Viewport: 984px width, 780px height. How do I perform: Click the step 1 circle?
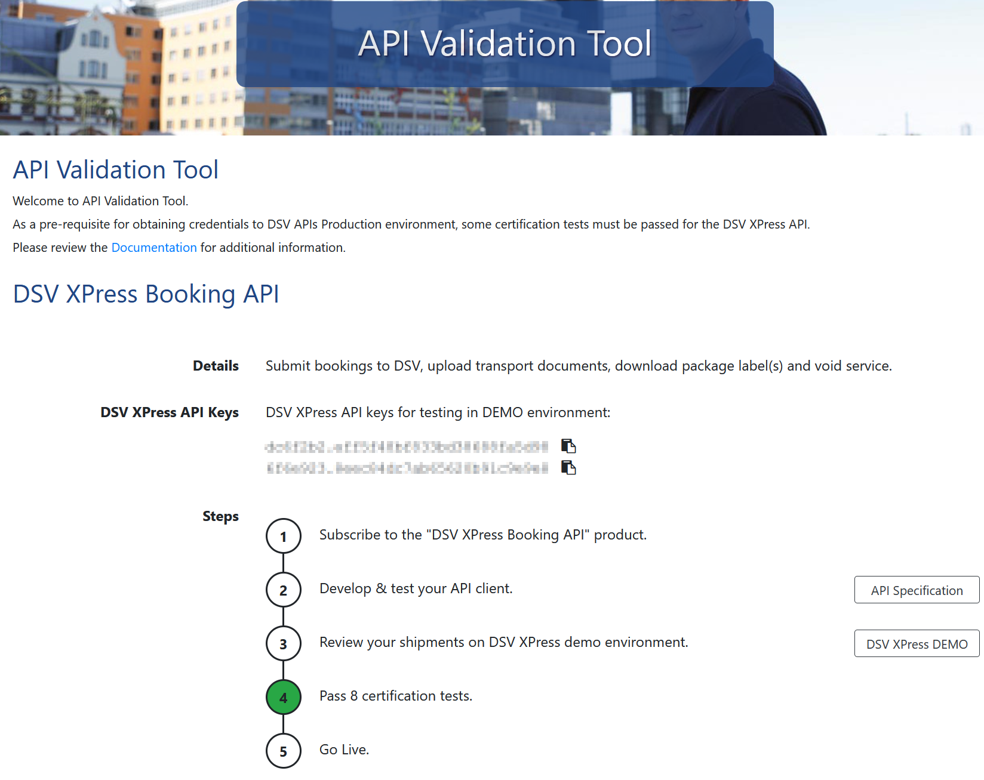tap(283, 536)
